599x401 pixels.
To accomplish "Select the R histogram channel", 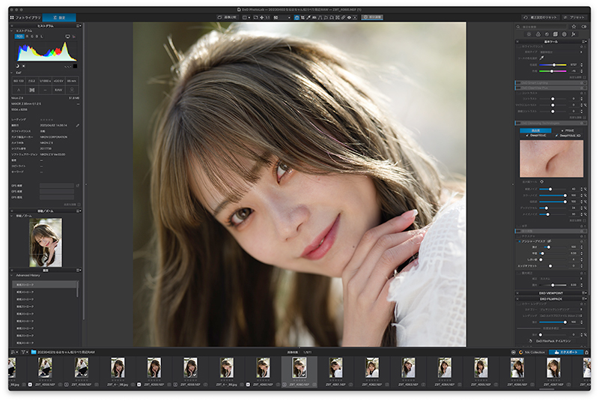I will [27, 36].
